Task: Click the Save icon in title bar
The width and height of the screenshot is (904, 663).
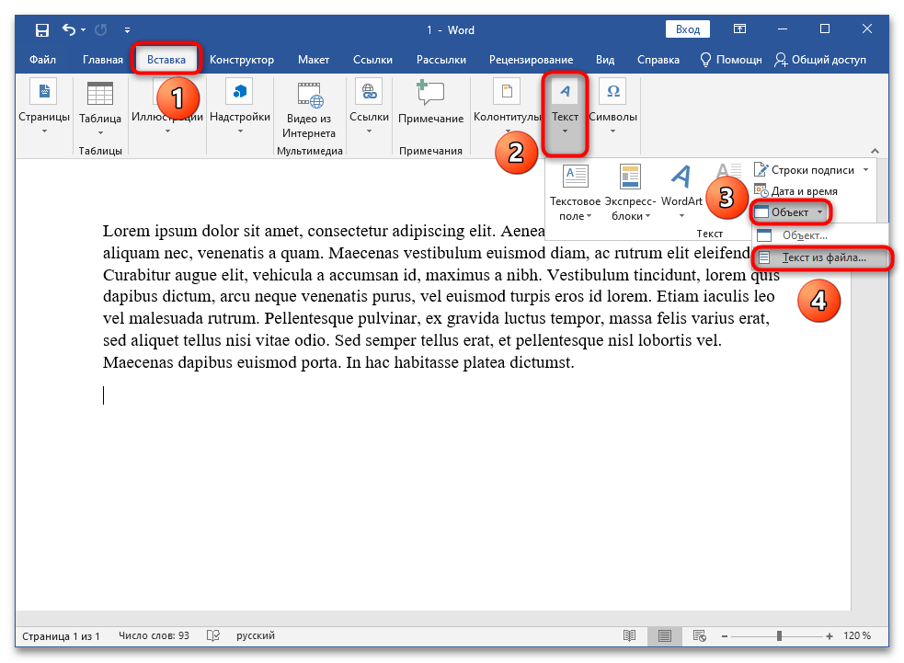Action: click(42, 30)
